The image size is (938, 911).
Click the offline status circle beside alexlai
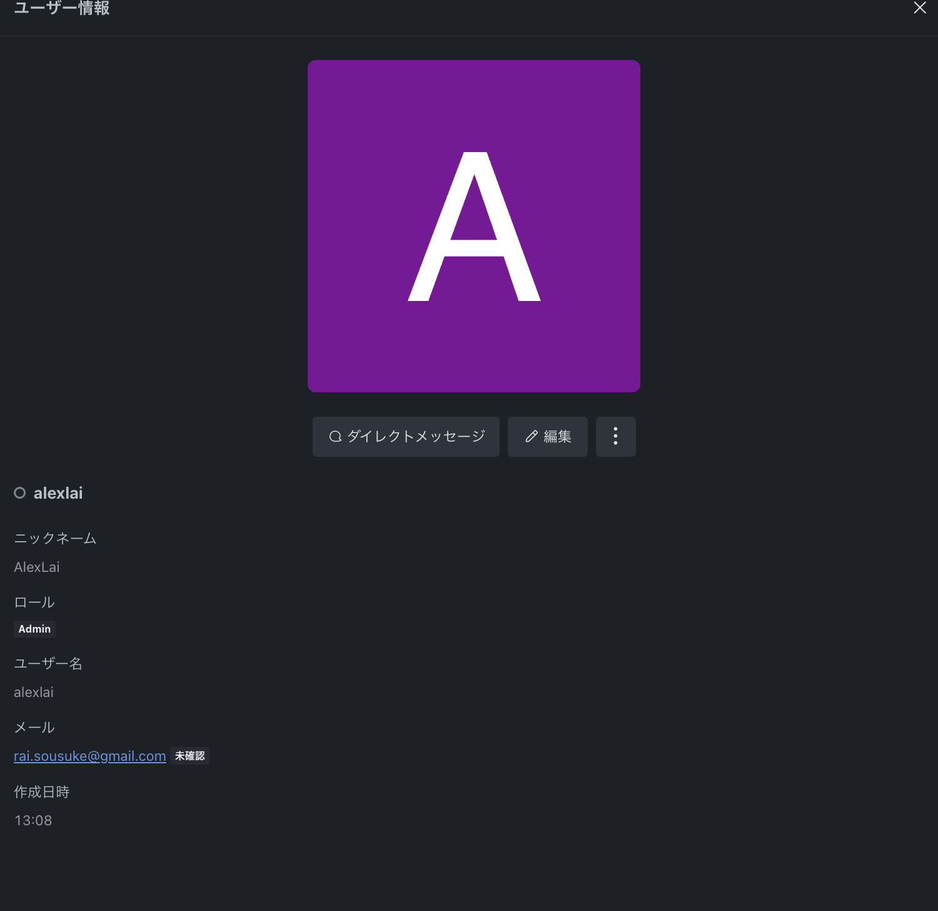point(20,493)
